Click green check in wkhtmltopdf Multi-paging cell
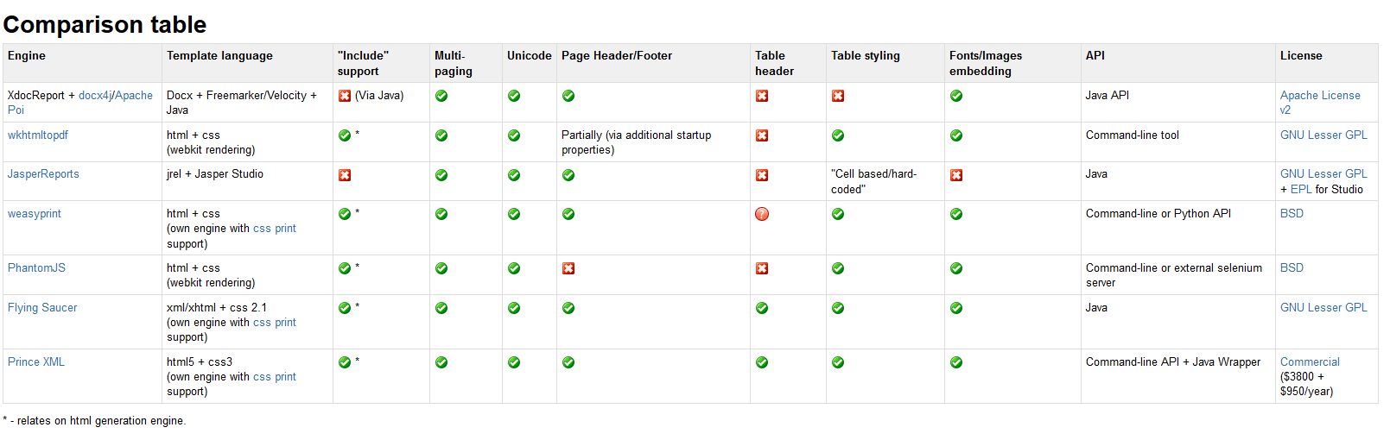Screen dimensions: 1390x440 point(441,135)
